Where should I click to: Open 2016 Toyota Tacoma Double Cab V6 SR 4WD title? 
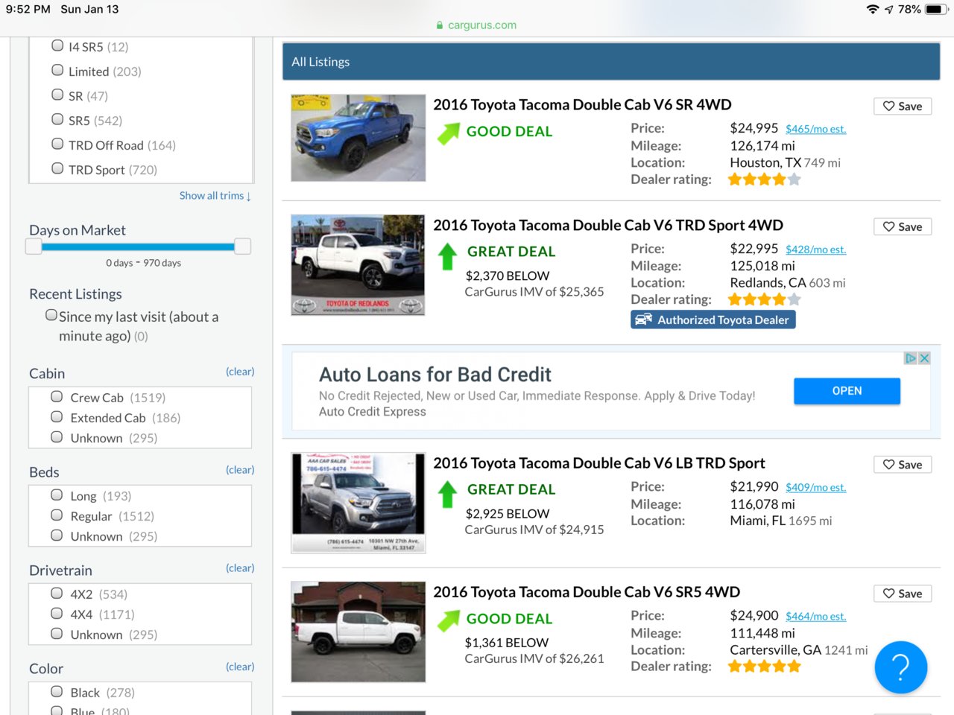pos(582,105)
